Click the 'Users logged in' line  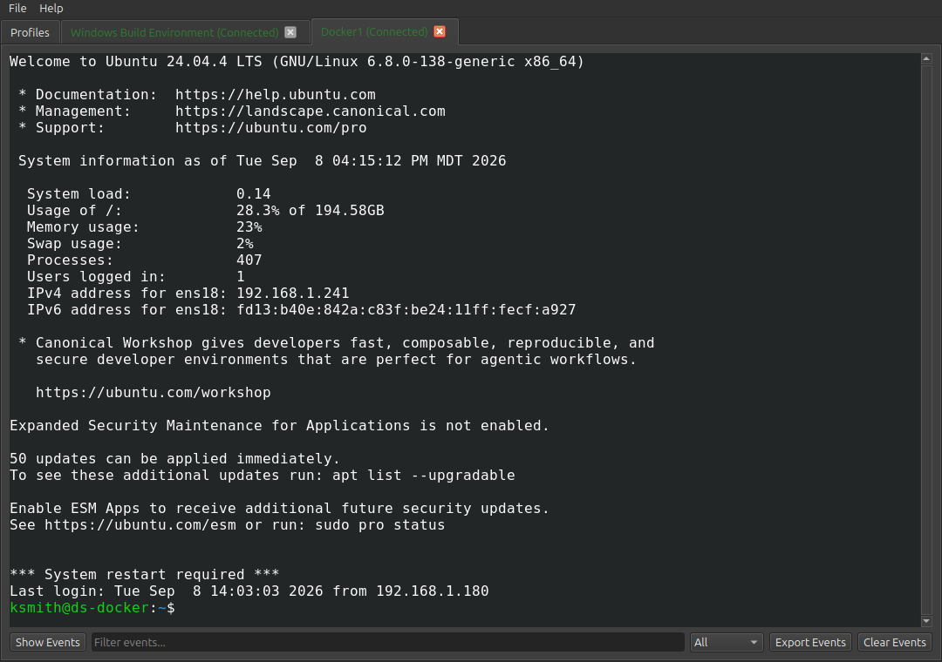tap(136, 277)
